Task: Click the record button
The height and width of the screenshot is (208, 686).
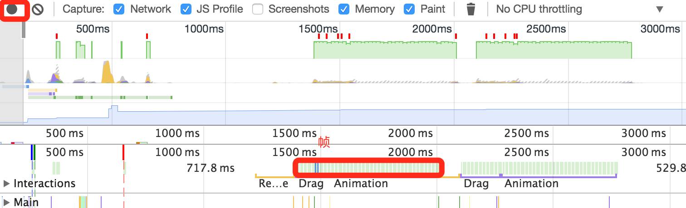Action: [x=12, y=9]
